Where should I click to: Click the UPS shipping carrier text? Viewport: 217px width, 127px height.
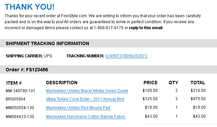pyautogui.click(x=48, y=56)
